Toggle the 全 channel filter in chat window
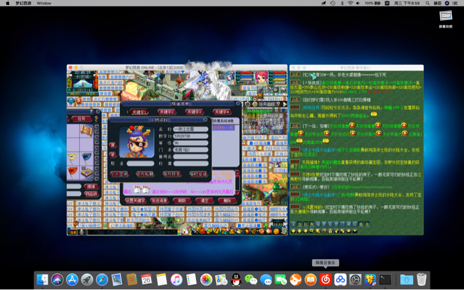This screenshot has height=290, width=464. click(293, 224)
